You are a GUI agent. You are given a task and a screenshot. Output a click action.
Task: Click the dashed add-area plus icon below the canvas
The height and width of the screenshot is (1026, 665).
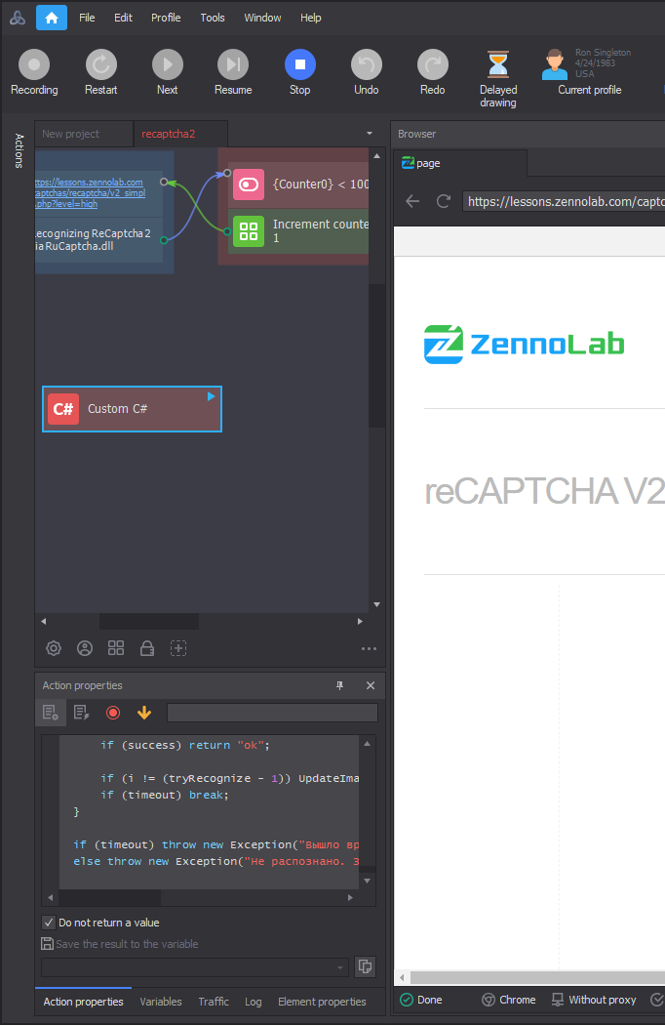178,648
